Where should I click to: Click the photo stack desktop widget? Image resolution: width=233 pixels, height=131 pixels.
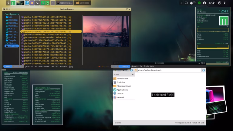coord(216,102)
